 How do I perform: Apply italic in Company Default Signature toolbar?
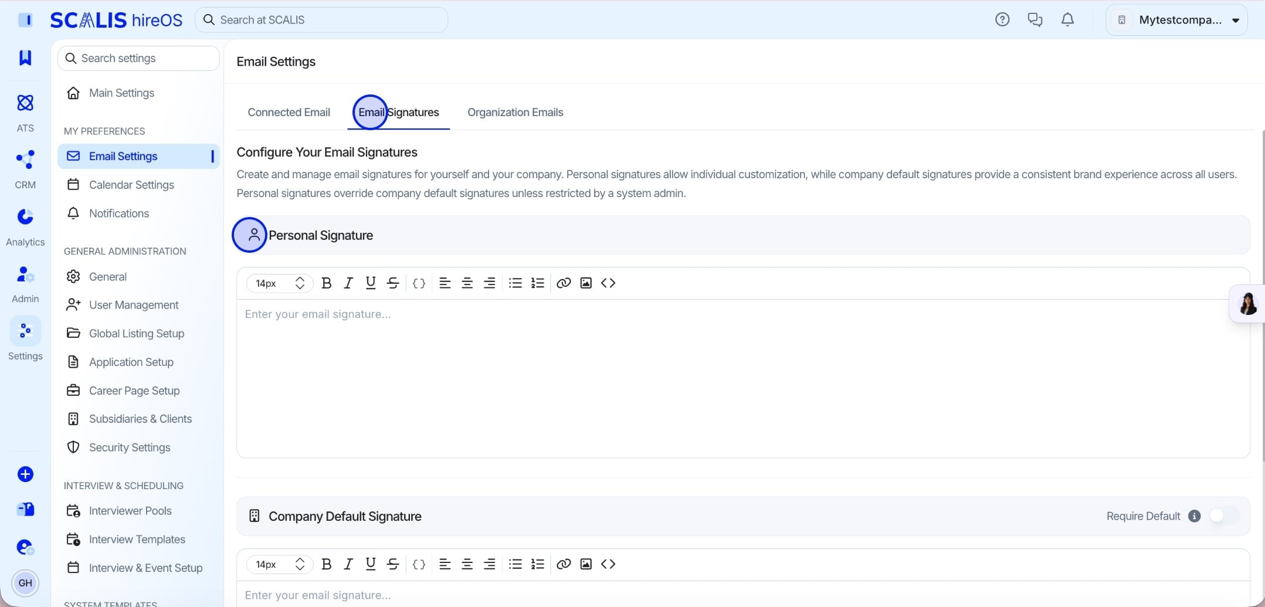(348, 564)
